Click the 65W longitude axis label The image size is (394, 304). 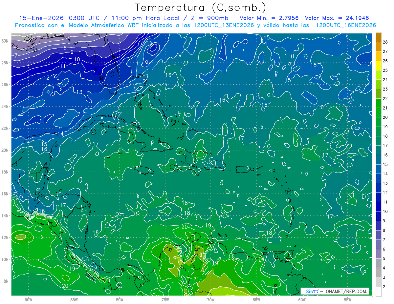pyautogui.click(x=256, y=299)
